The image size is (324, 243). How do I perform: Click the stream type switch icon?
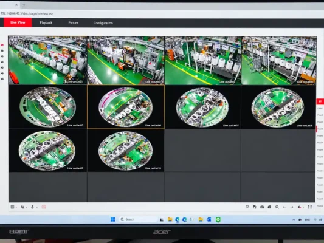point(22,207)
